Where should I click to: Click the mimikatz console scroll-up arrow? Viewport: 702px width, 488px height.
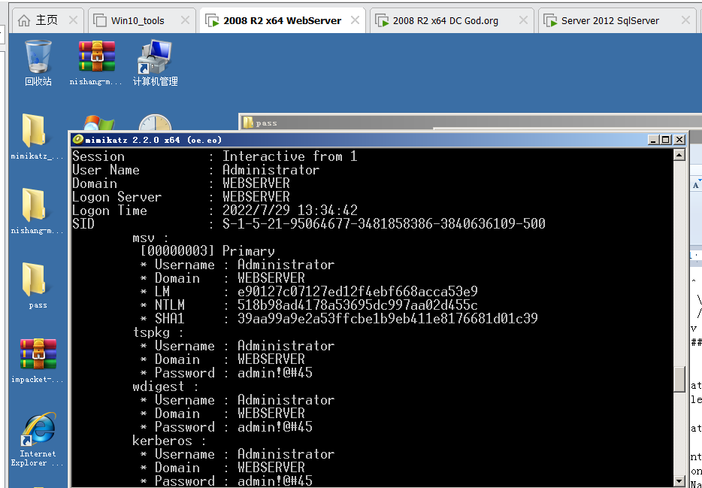(679, 155)
